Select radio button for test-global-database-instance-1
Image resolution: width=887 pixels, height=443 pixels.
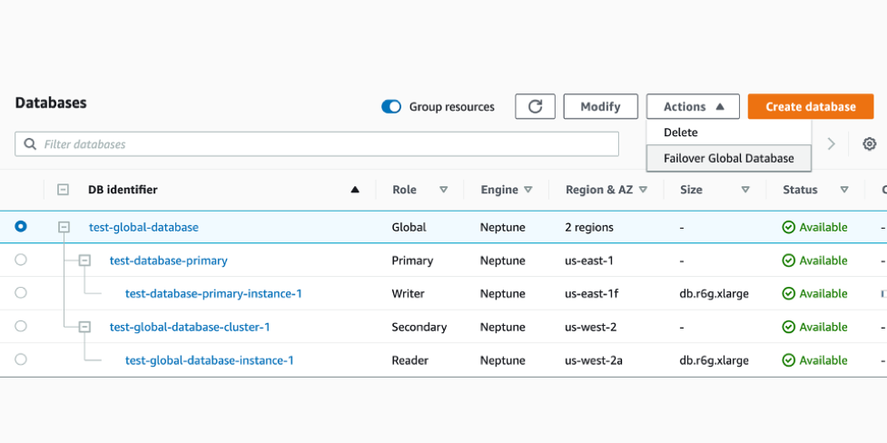[x=21, y=359]
